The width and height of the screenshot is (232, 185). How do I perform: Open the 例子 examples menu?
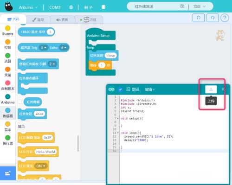click(88, 7)
